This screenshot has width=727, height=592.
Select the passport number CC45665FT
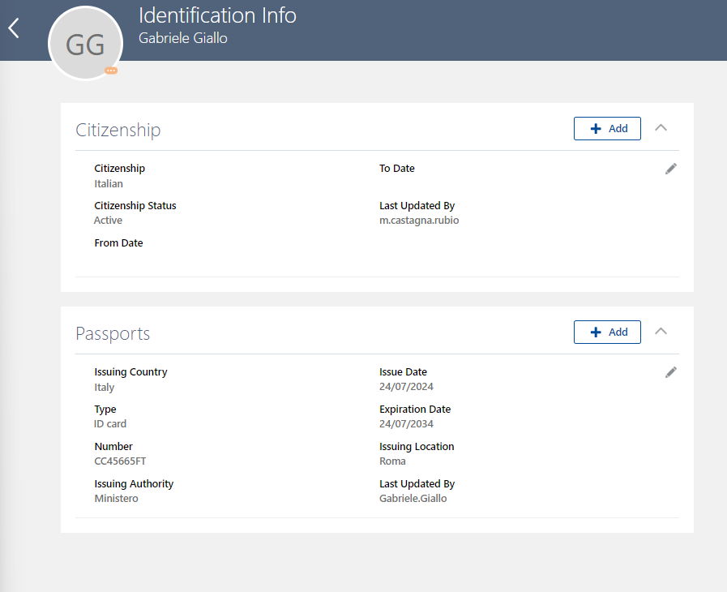point(118,461)
